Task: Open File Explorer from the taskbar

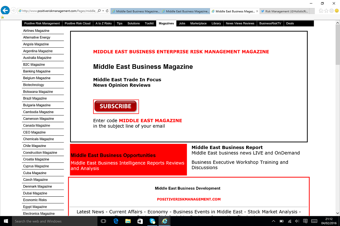Action: click(127, 221)
